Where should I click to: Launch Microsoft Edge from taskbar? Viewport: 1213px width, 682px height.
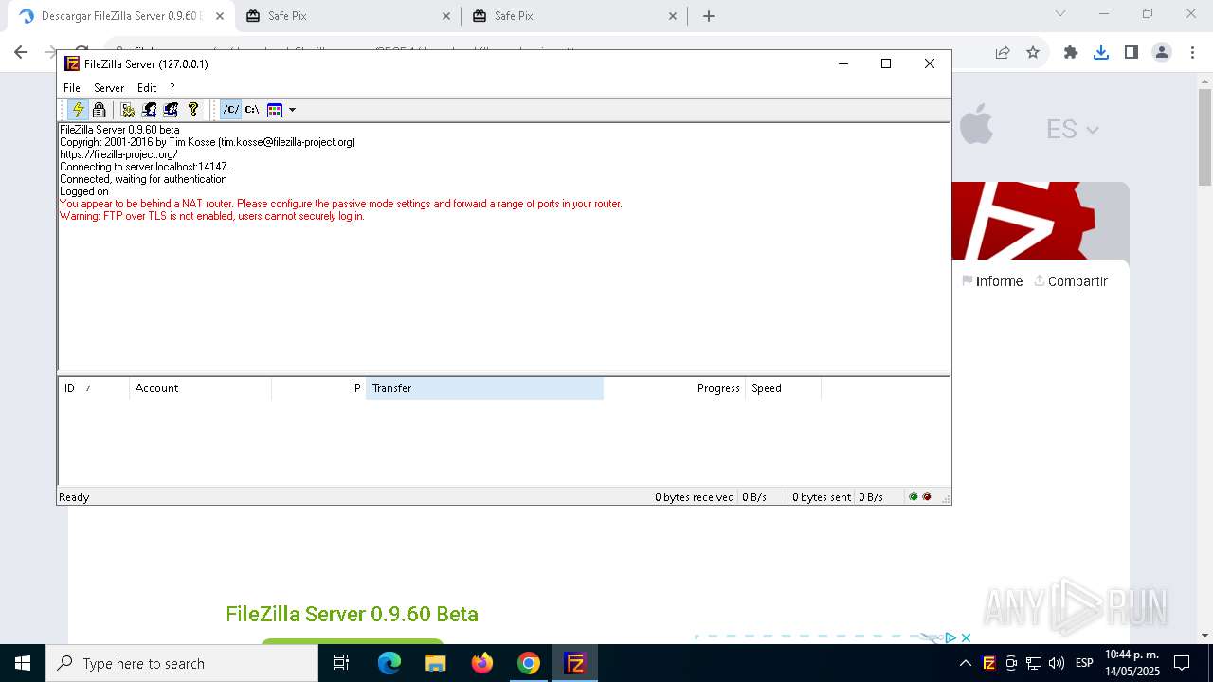tap(389, 663)
